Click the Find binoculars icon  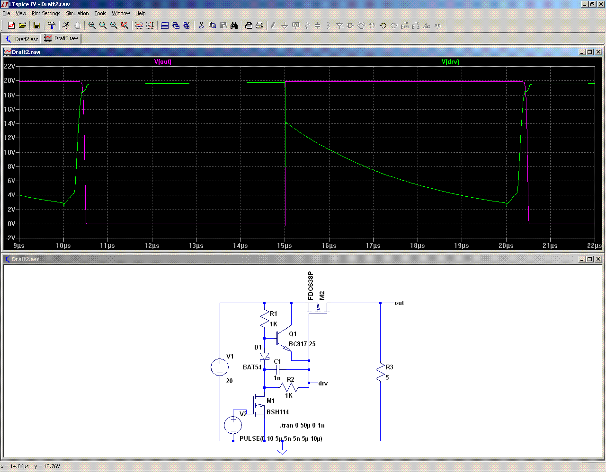point(234,26)
